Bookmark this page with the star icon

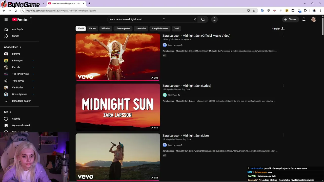pos(254,11)
